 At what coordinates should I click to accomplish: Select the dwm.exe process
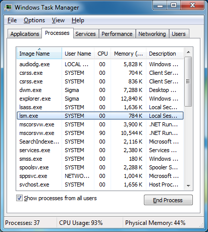(x=100, y=90)
